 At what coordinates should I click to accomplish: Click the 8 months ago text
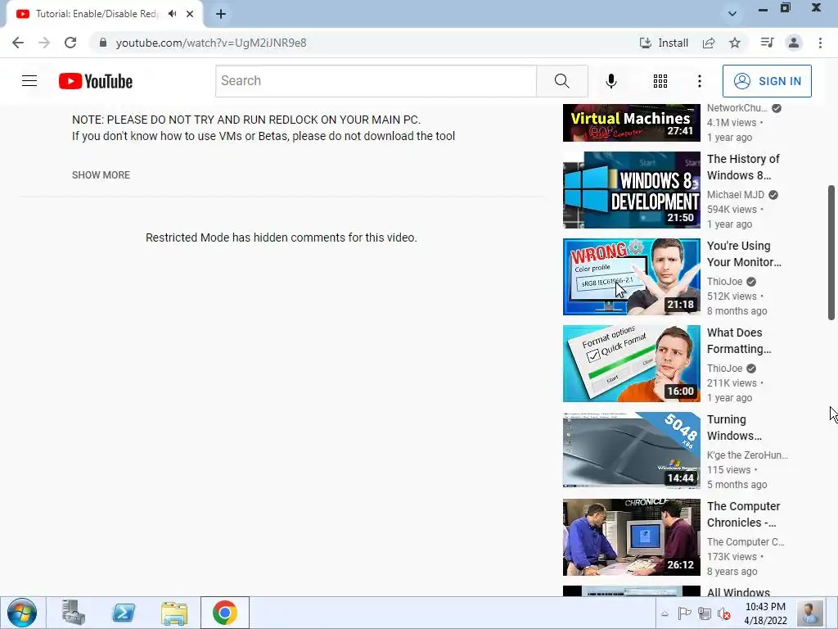pos(737,310)
